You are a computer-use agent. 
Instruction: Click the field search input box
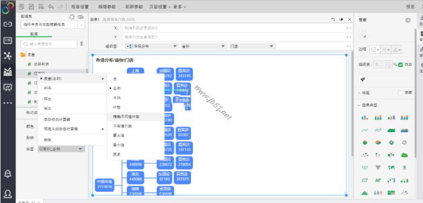tap(49, 44)
